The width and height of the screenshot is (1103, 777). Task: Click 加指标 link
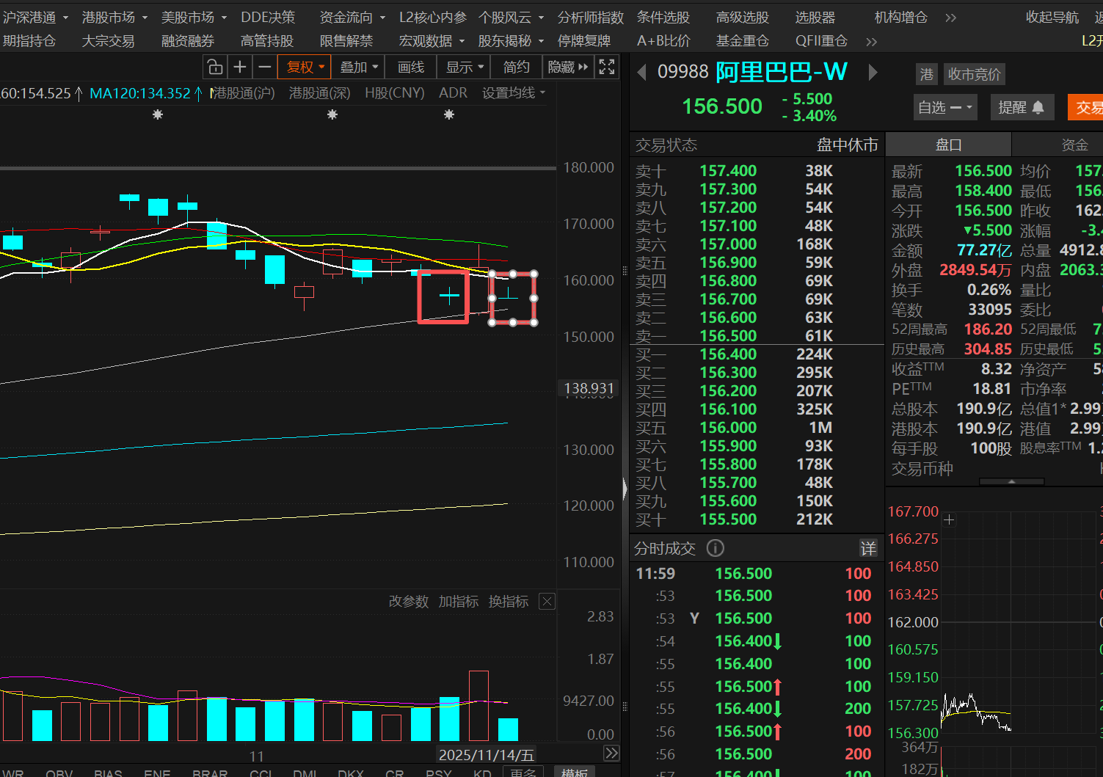pos(459,602)
